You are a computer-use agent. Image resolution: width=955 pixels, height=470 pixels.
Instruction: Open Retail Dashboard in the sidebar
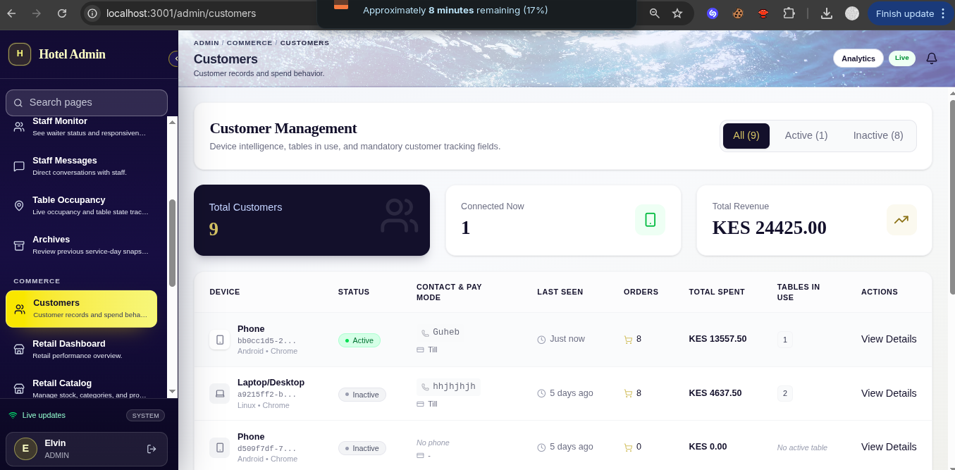pos(81,349)
